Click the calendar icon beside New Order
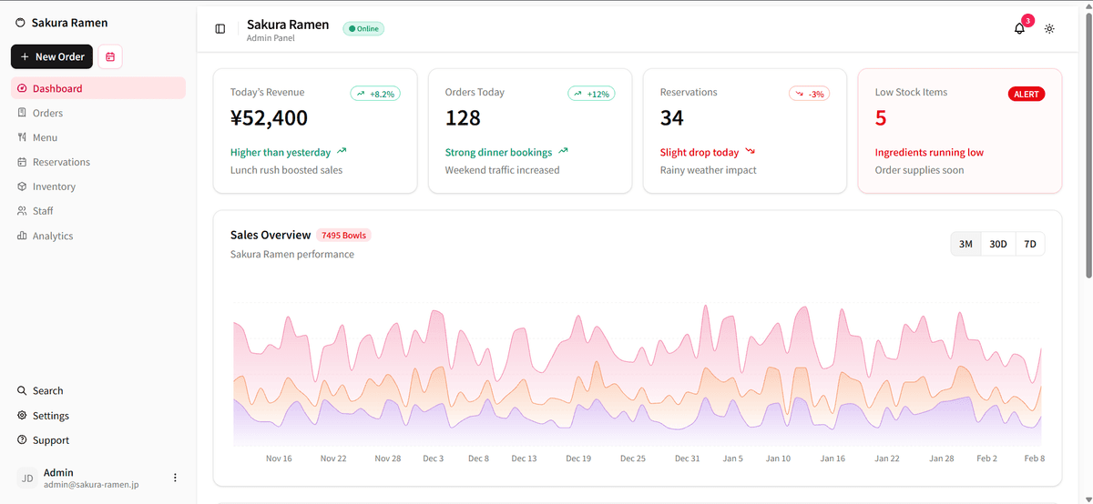The width and height of the screenshot is (1093, 504). pos(110,56)
